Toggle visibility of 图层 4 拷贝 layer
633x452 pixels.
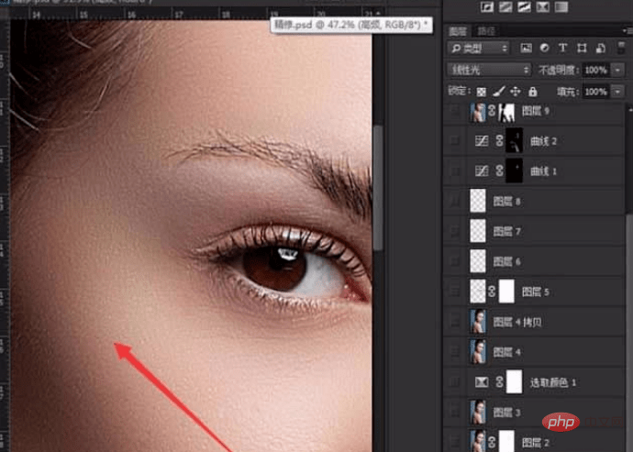(453, 321)
